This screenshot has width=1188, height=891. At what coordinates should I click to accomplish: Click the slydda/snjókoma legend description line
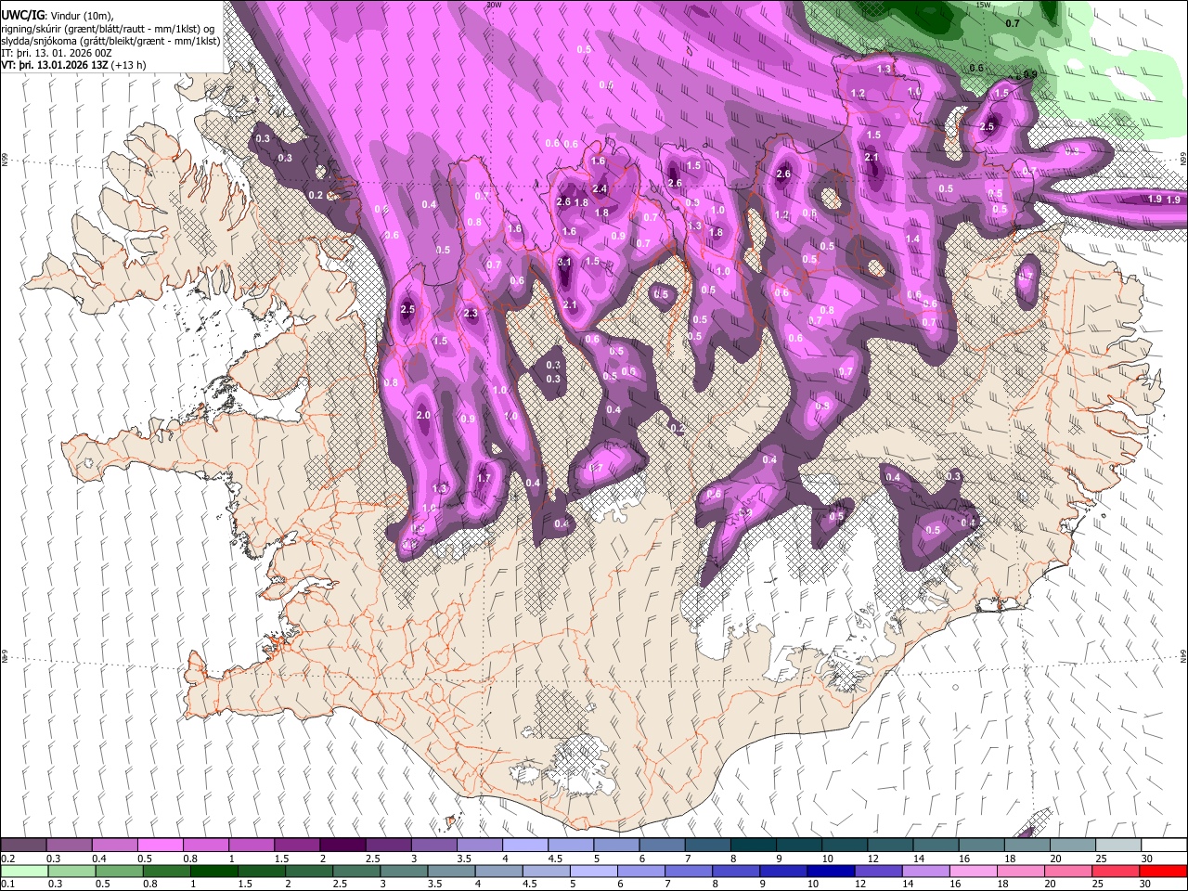[110, 41]
